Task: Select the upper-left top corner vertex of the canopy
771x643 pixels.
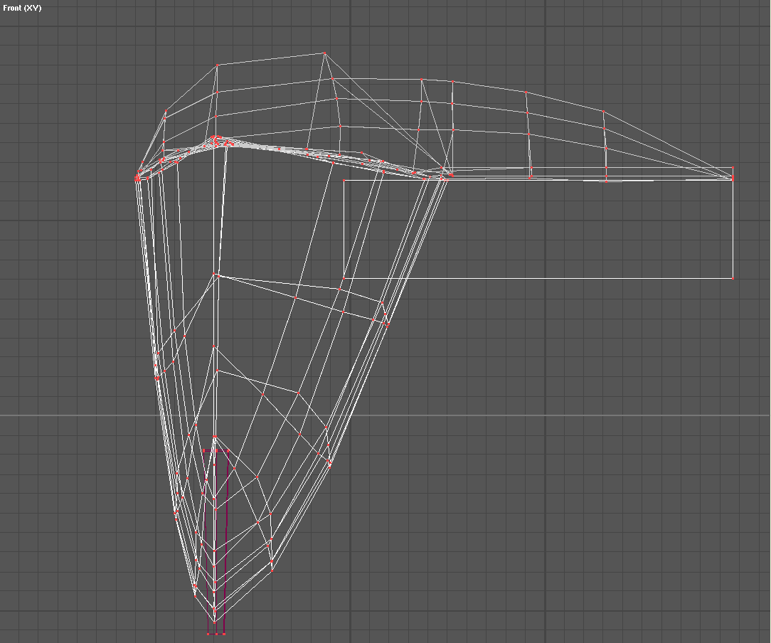Action: (x=218, y=65)
